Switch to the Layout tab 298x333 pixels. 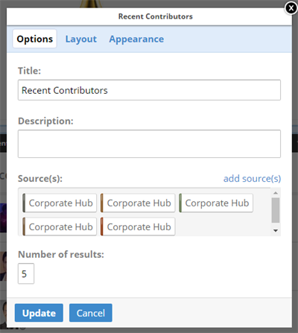(x=81, y=39)
